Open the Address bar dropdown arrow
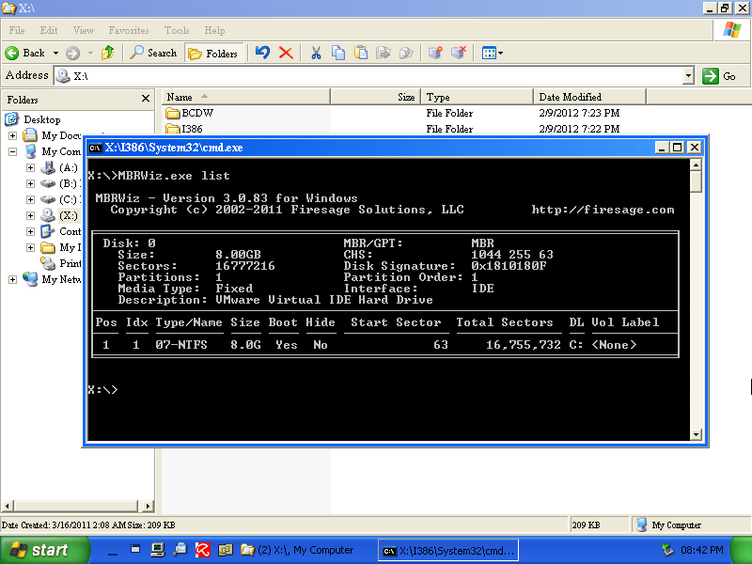The width and height of the screenshot is (752, 564). (x=689, y=76)
